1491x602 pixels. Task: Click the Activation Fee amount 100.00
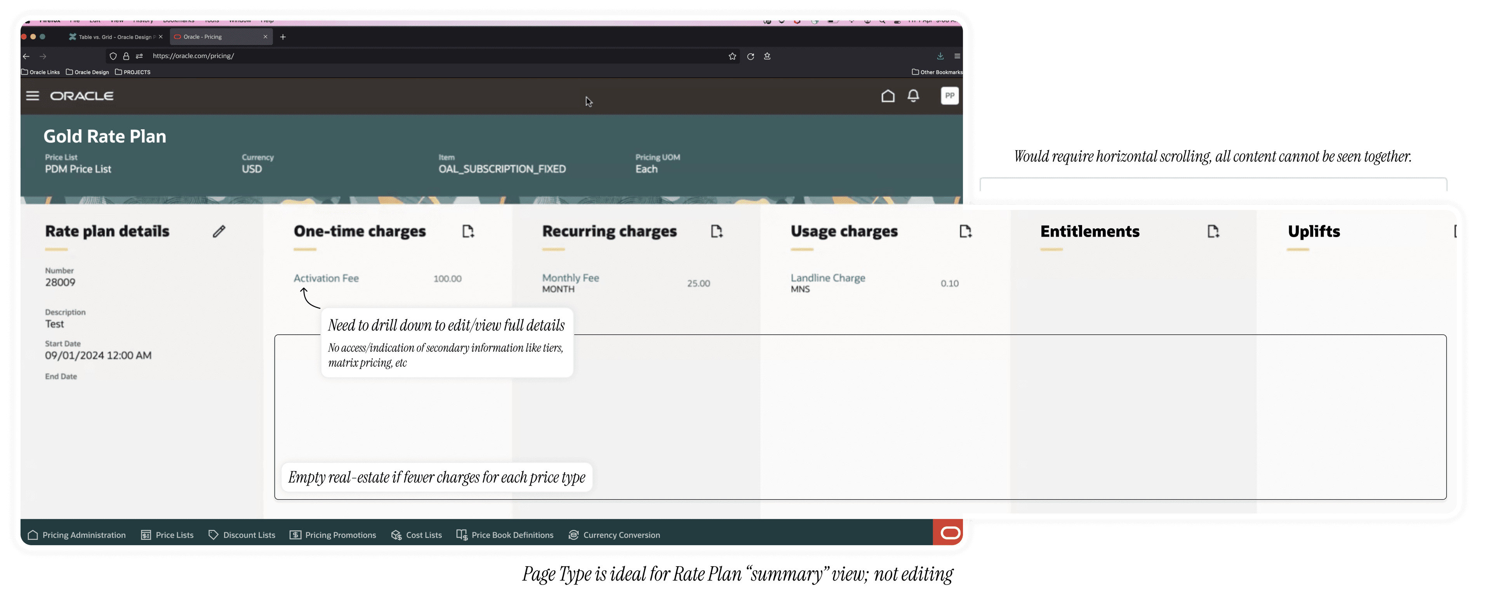[447, 279]
